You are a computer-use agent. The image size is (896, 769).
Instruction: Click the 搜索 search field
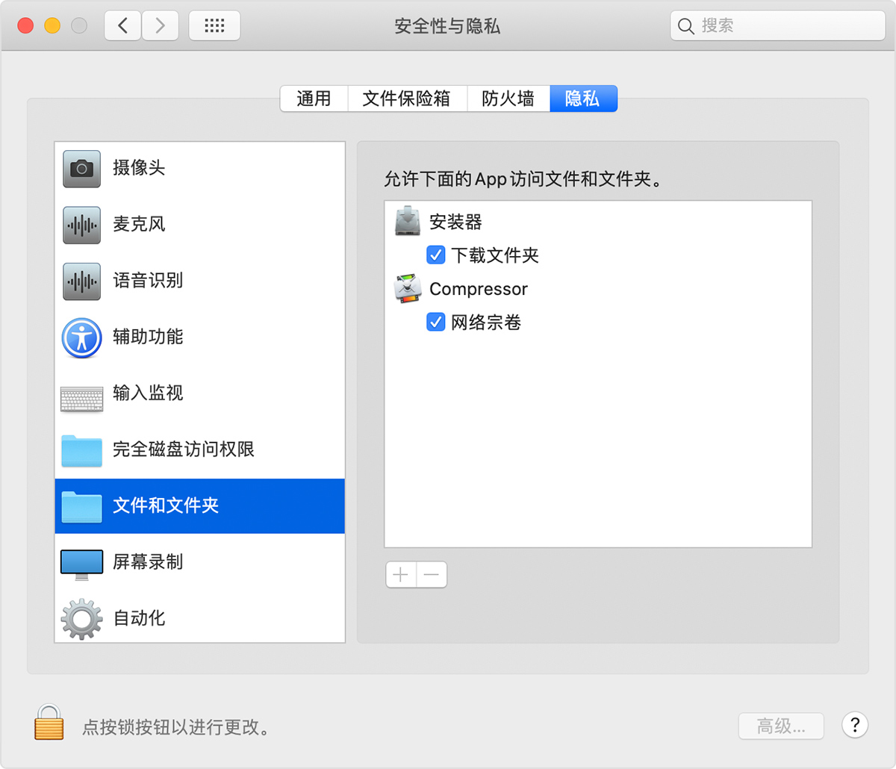[777, 25]
